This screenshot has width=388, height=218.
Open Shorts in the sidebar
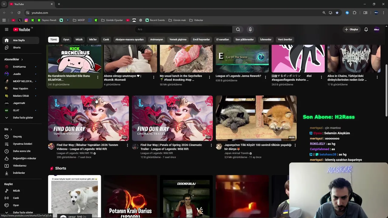click(21, 48)
